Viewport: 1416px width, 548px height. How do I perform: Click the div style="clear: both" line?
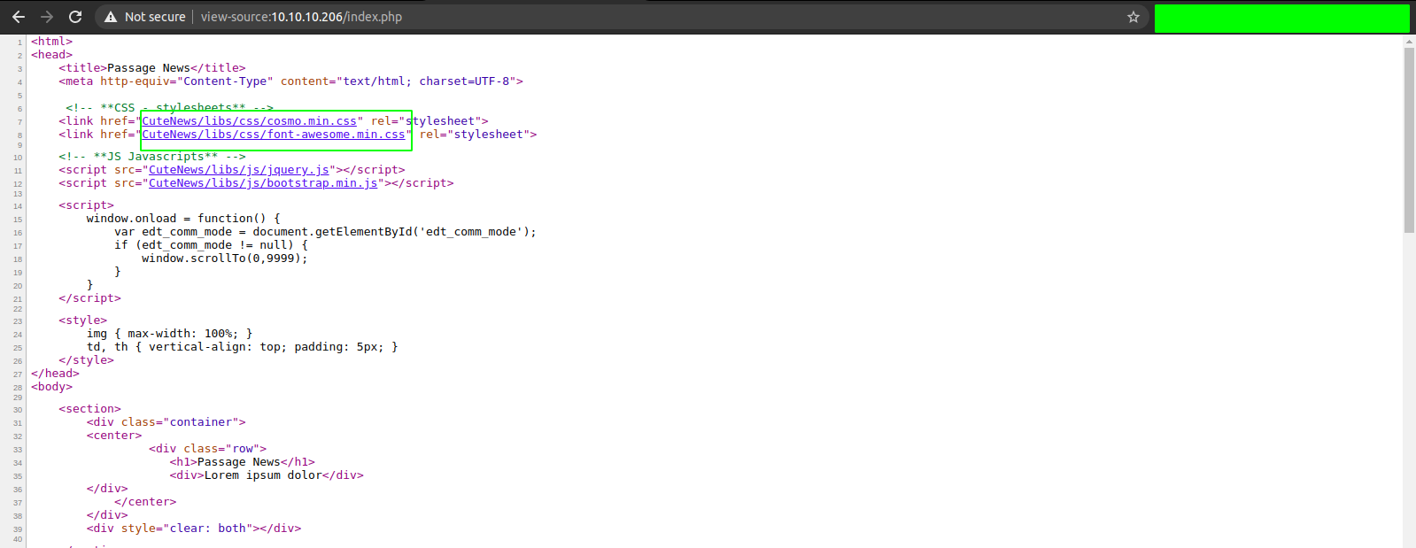click(x=194, y=529)
